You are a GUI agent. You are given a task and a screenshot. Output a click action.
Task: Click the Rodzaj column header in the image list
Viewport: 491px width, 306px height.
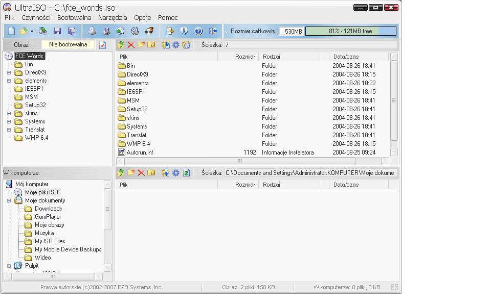click(289, 57)
